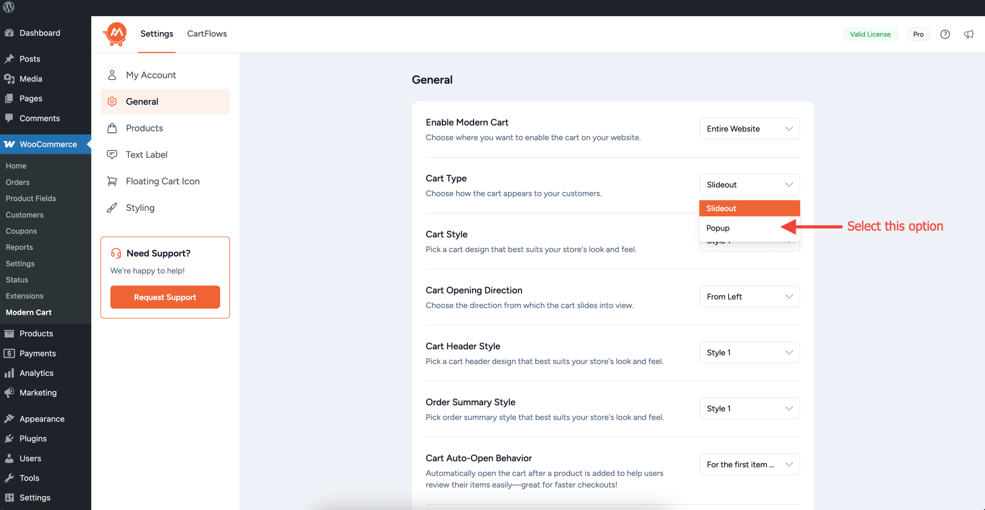
Task: Click the Floating Cart Icon cart symbol
Action: pos(112,181)
